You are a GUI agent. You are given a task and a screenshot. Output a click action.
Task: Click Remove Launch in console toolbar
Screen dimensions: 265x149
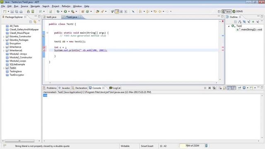click(210, 88)
